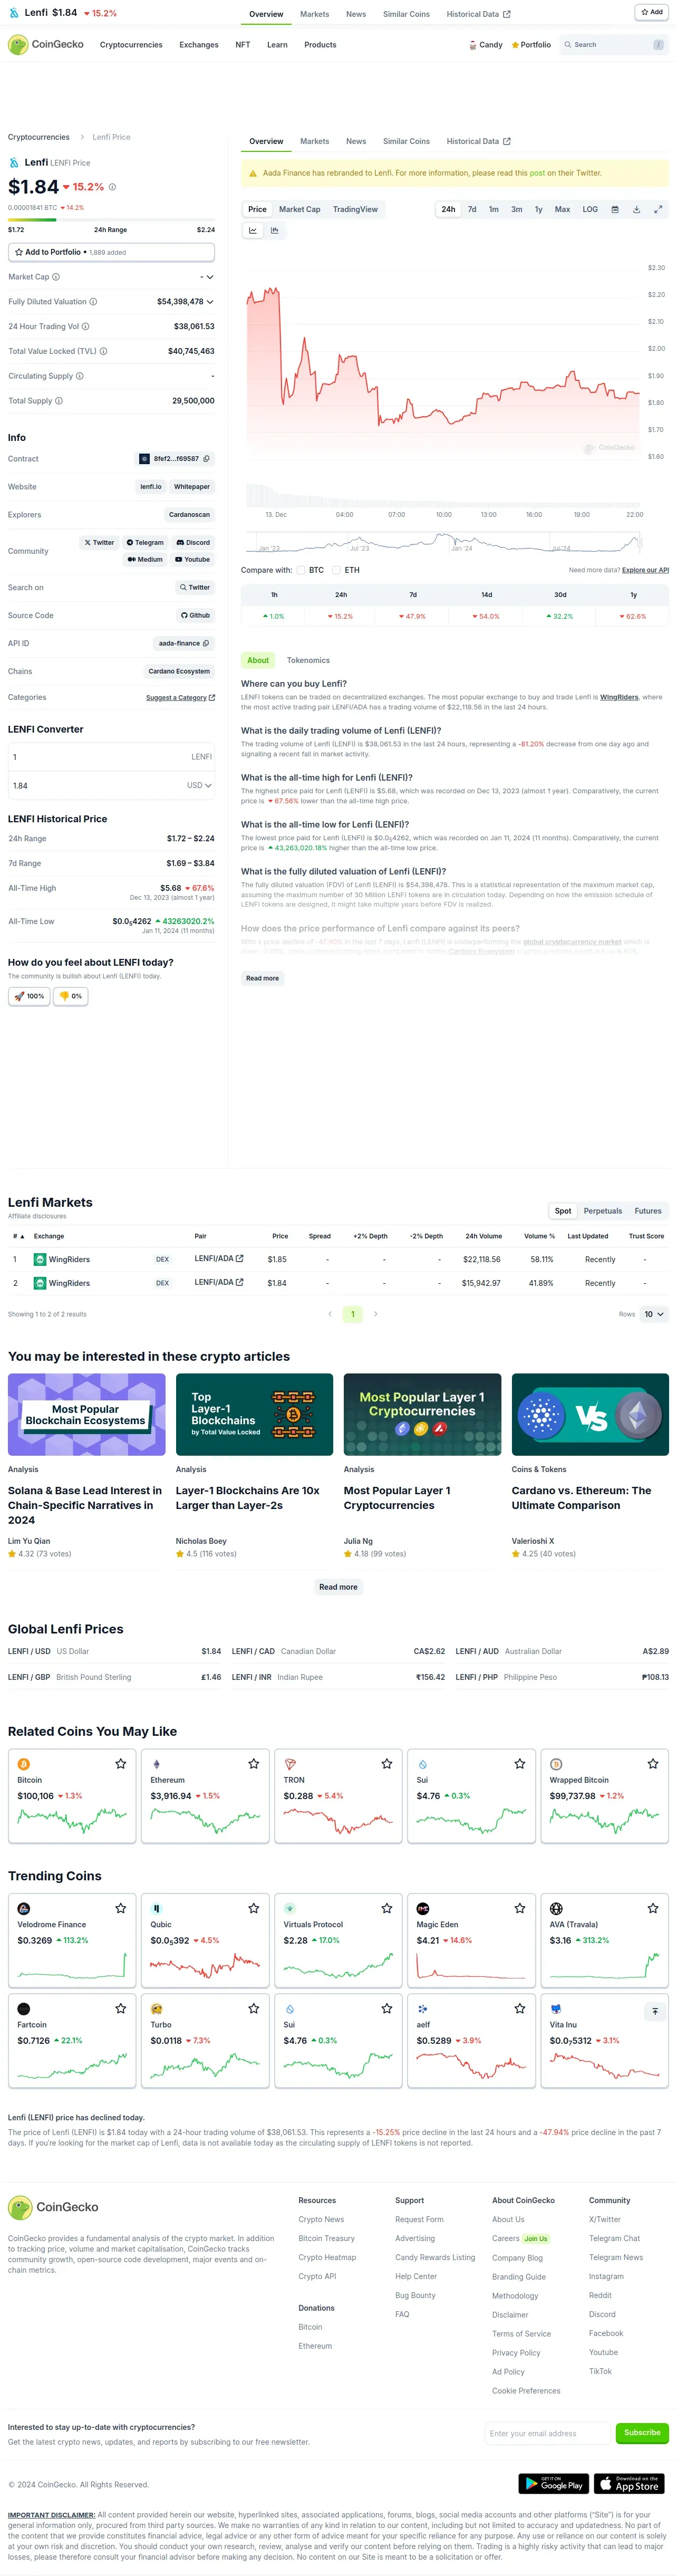This screenshot has width=677, height=2576.
Task: Click the CoinGecko logo in header
Action: point(46,44)
